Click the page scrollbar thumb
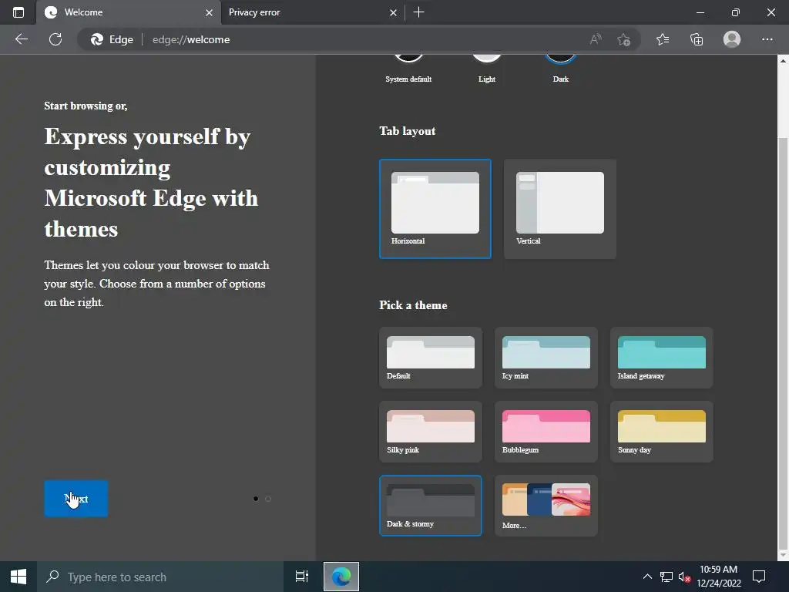789x592 pixels. coord(783,342)
